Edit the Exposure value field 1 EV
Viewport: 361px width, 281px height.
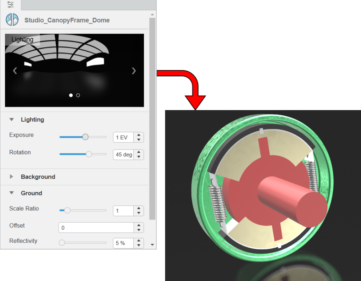coord(123,138)
